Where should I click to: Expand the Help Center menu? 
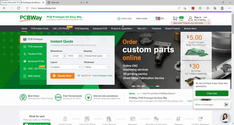click(142, 18)
